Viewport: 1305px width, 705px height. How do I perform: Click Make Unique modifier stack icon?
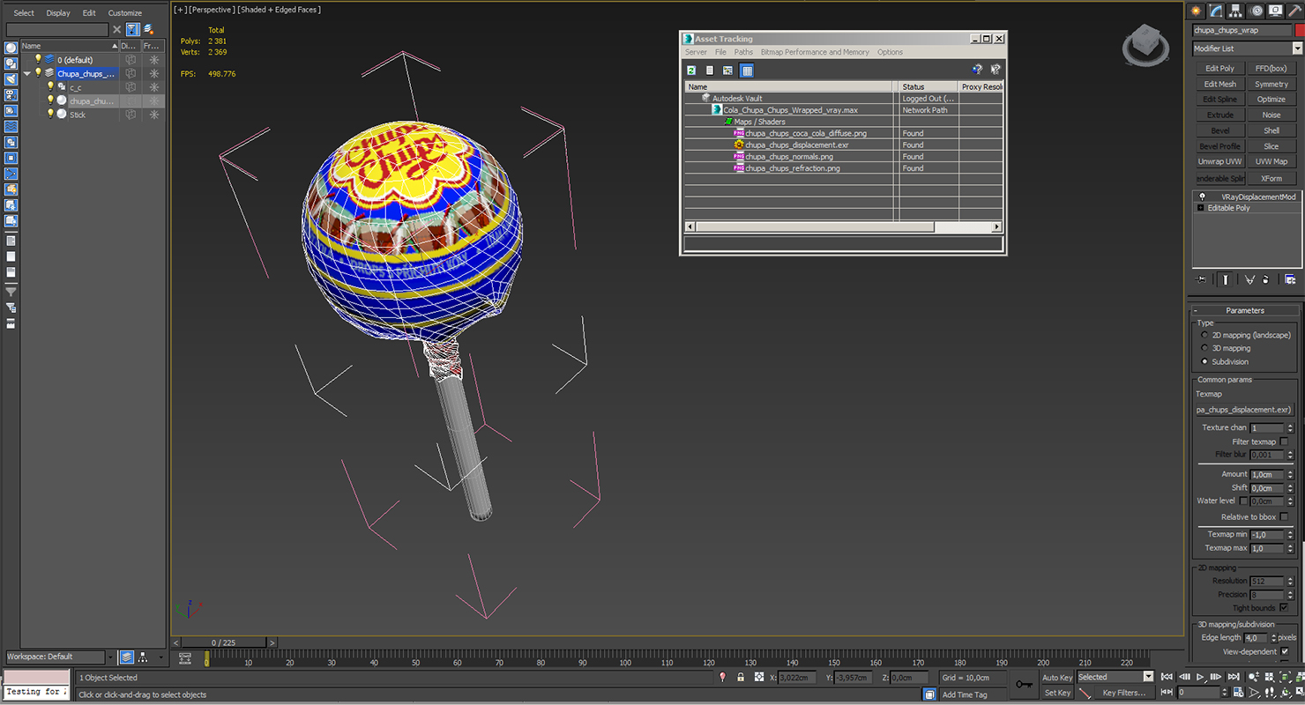tap(1249, 279)
